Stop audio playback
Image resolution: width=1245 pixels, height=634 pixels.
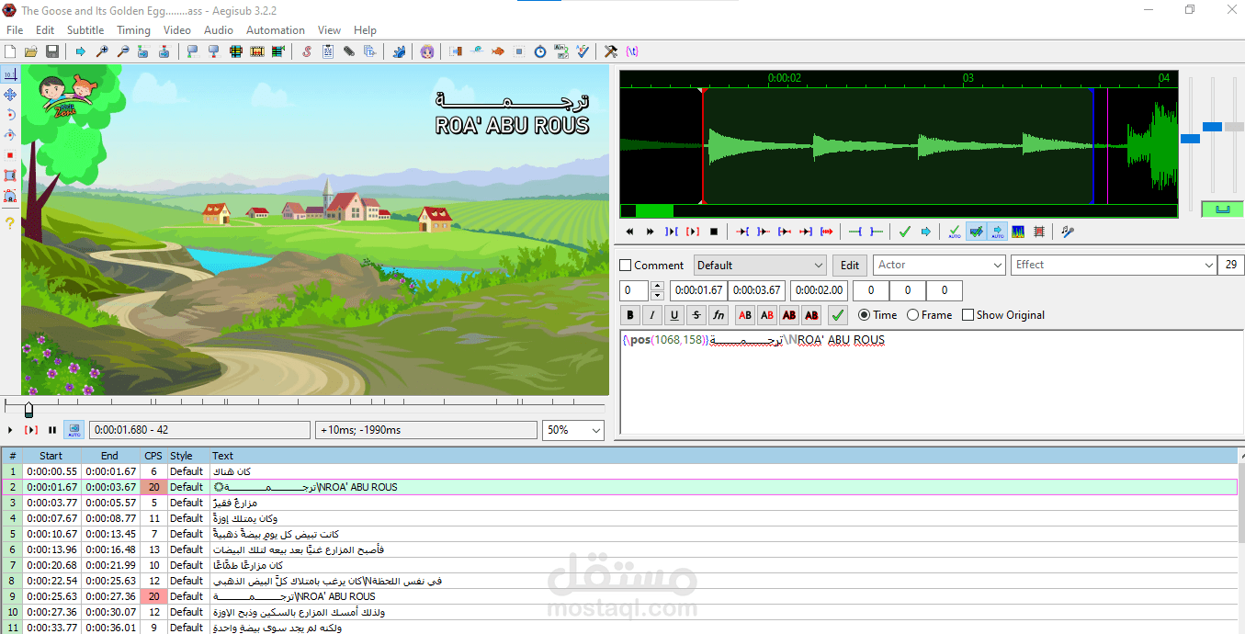click(714, 232)
